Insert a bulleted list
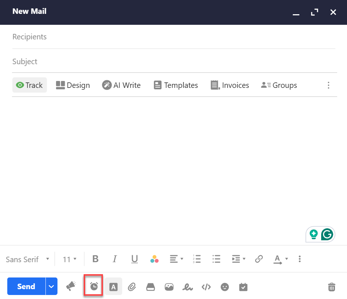 point(216,259)
